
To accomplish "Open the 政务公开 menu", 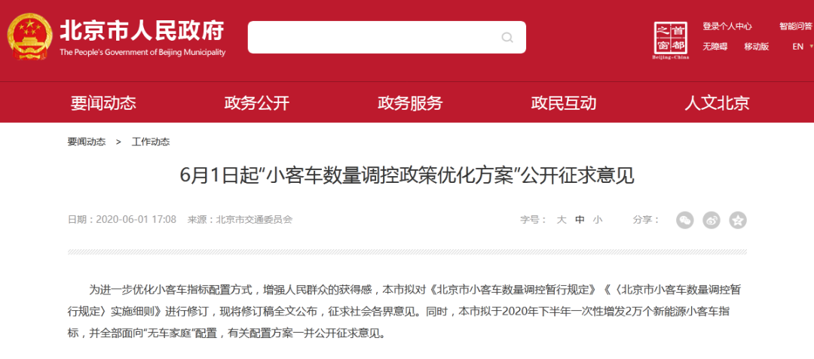I will (x=257, y=103).
